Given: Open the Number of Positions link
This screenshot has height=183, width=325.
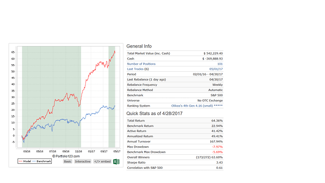Looking at the screenshot, I should [x=141, y=64].
